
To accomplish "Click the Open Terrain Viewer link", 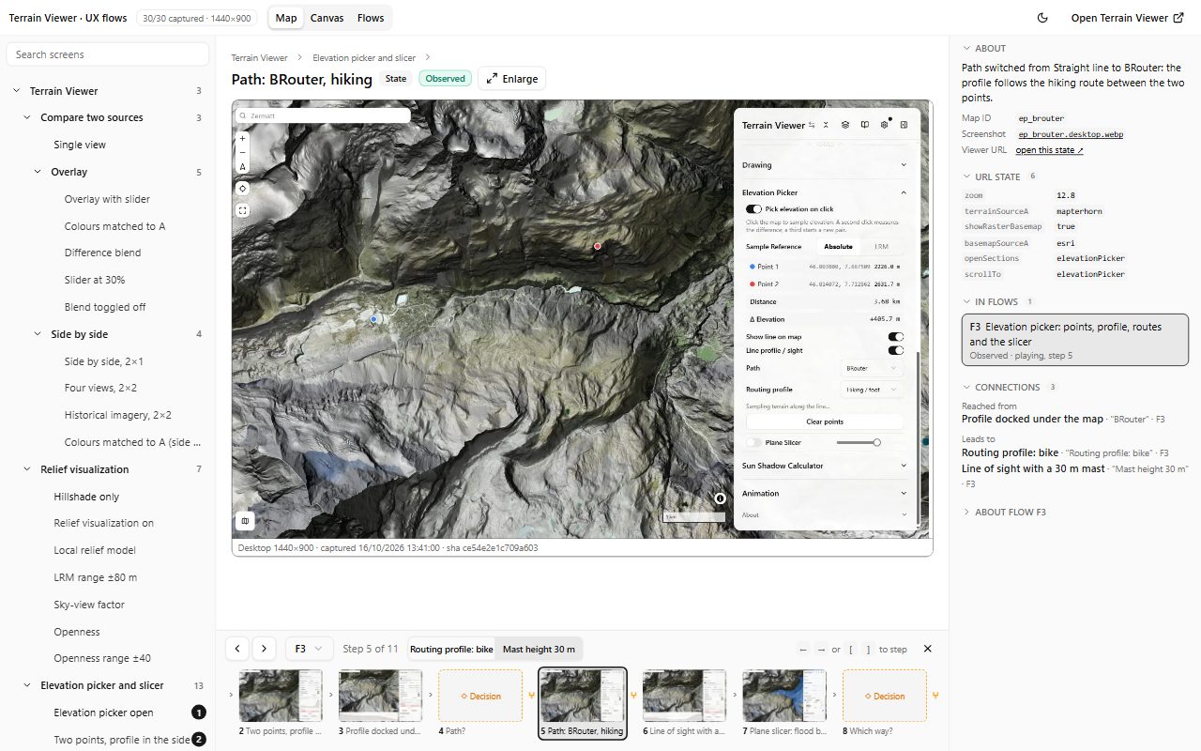I will 1127,18.
